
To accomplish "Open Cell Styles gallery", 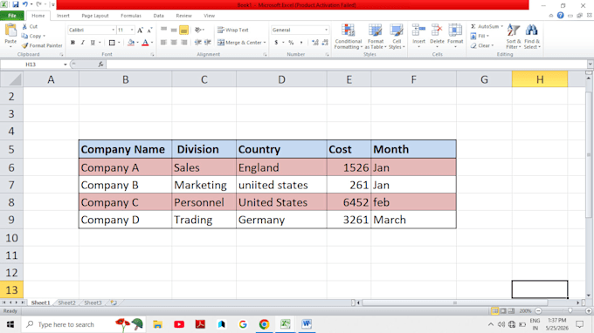I will [x=397, y=37].
